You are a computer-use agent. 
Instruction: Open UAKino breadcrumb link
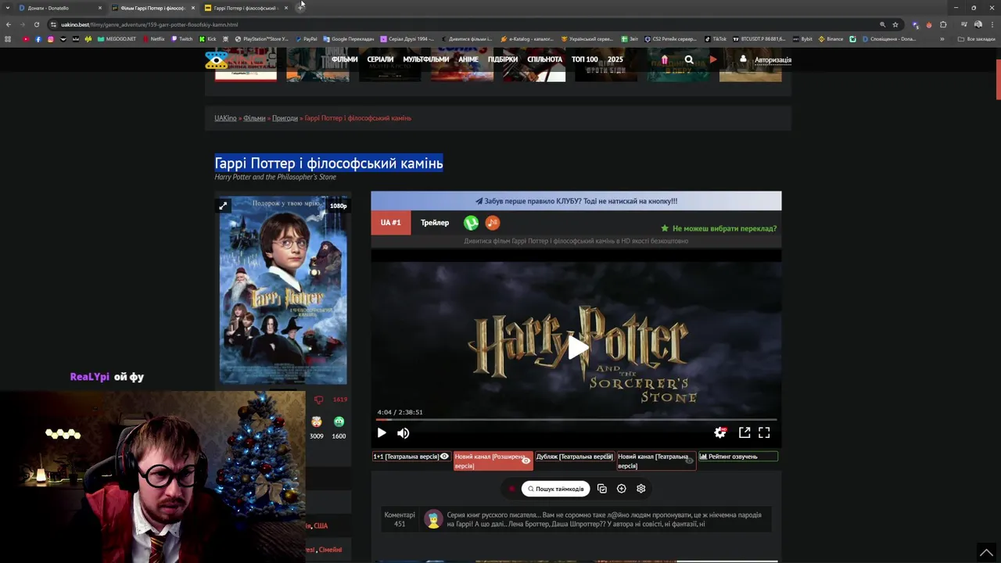click(x=225, y=118)
